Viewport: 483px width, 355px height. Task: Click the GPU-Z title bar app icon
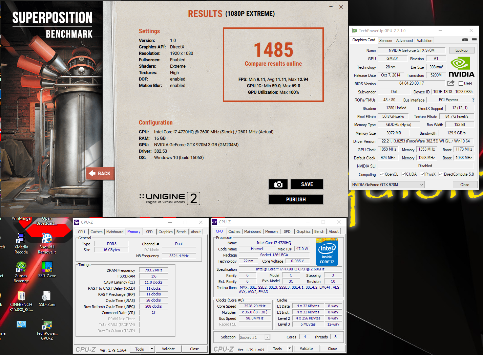(355, 30)
